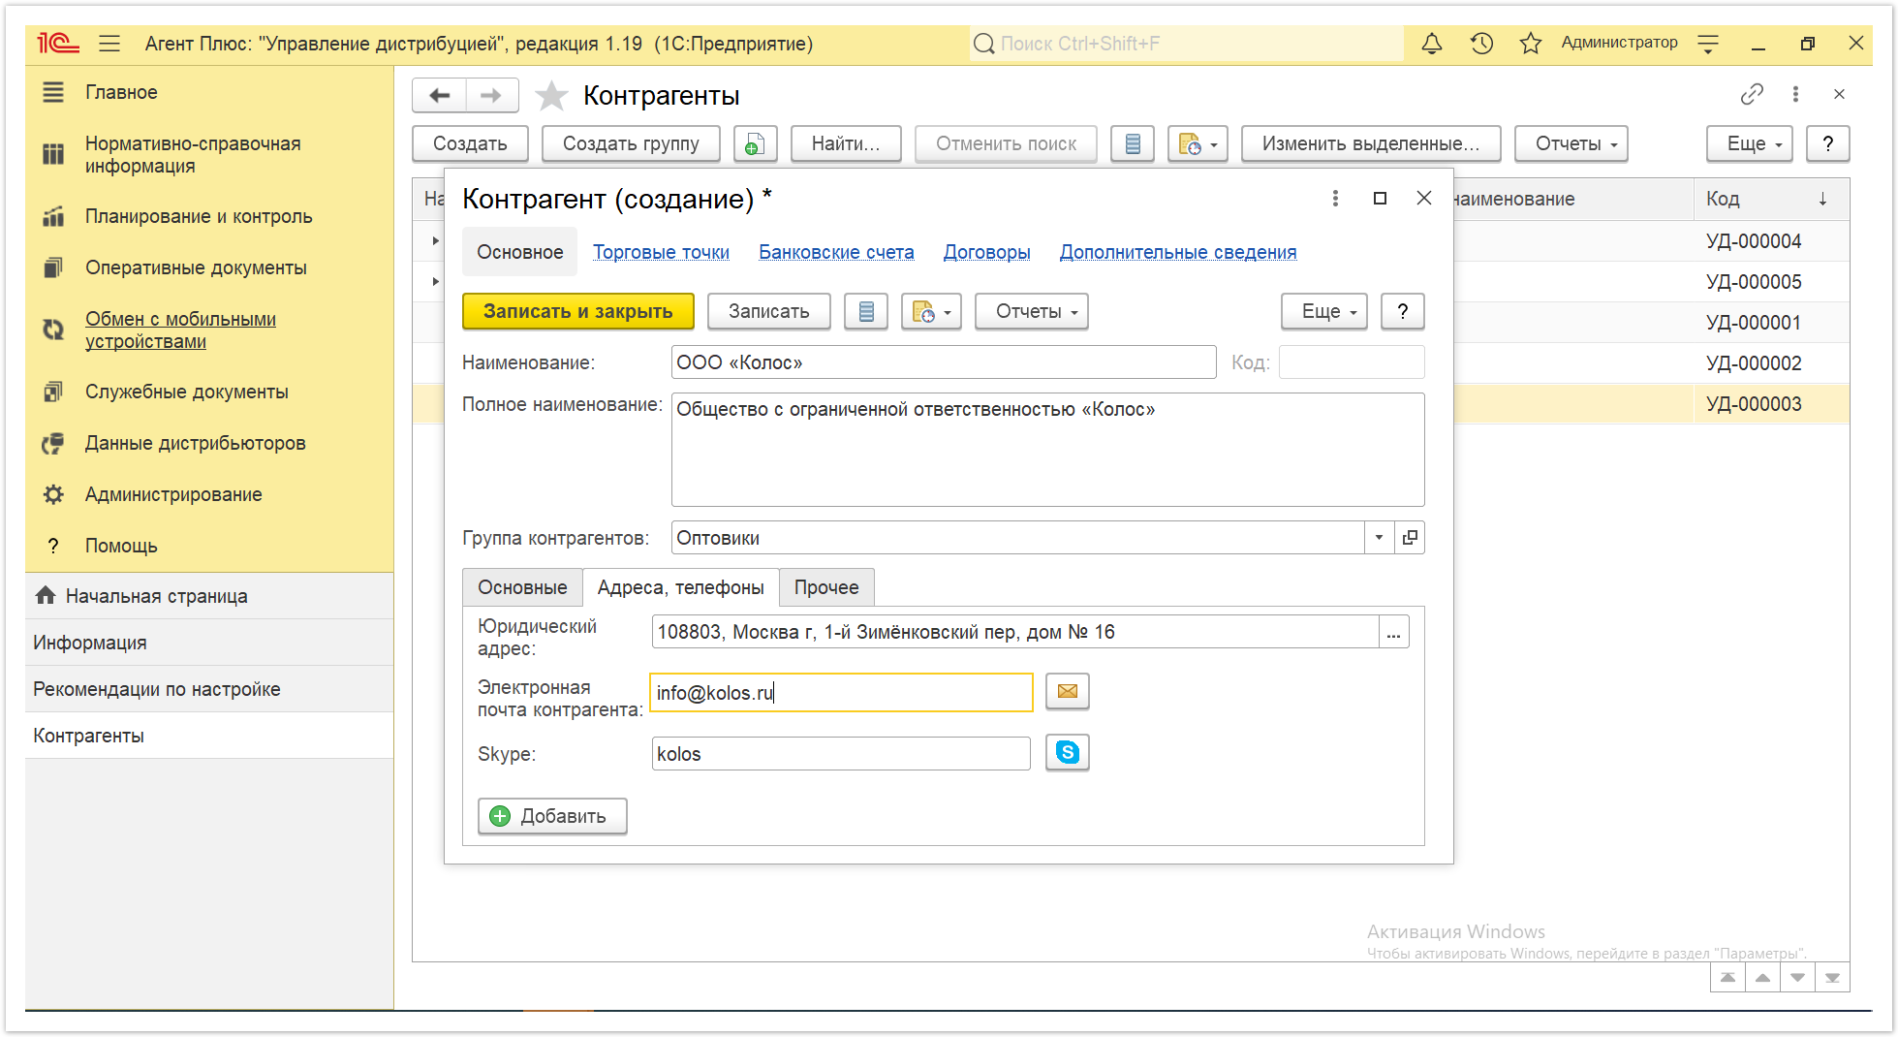The image size is (1898, 1037).
Task: Call via Skype icon button
Action: 1068,752
